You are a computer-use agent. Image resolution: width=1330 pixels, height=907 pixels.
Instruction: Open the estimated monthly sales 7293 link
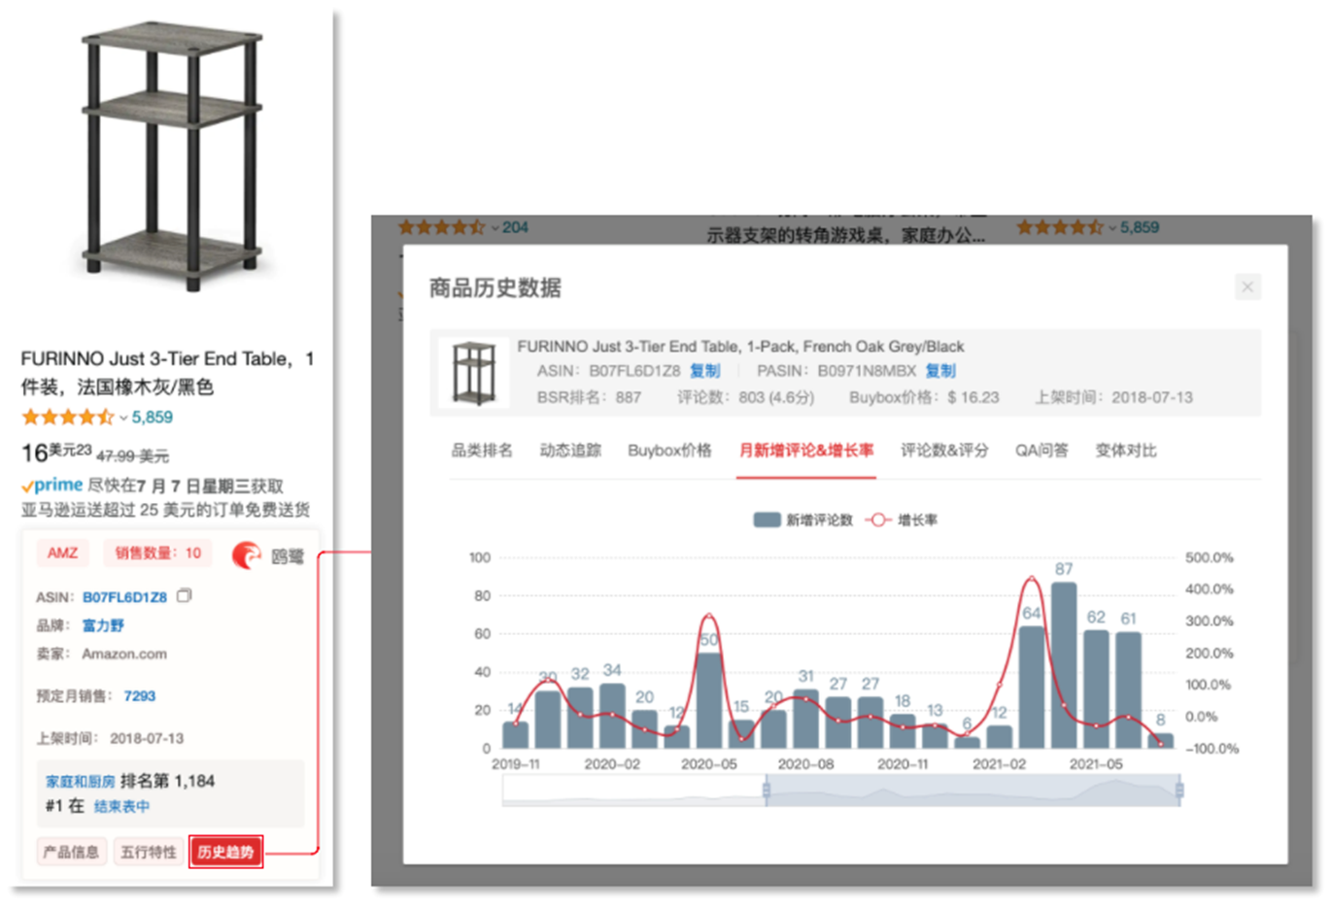pos(139,695)
